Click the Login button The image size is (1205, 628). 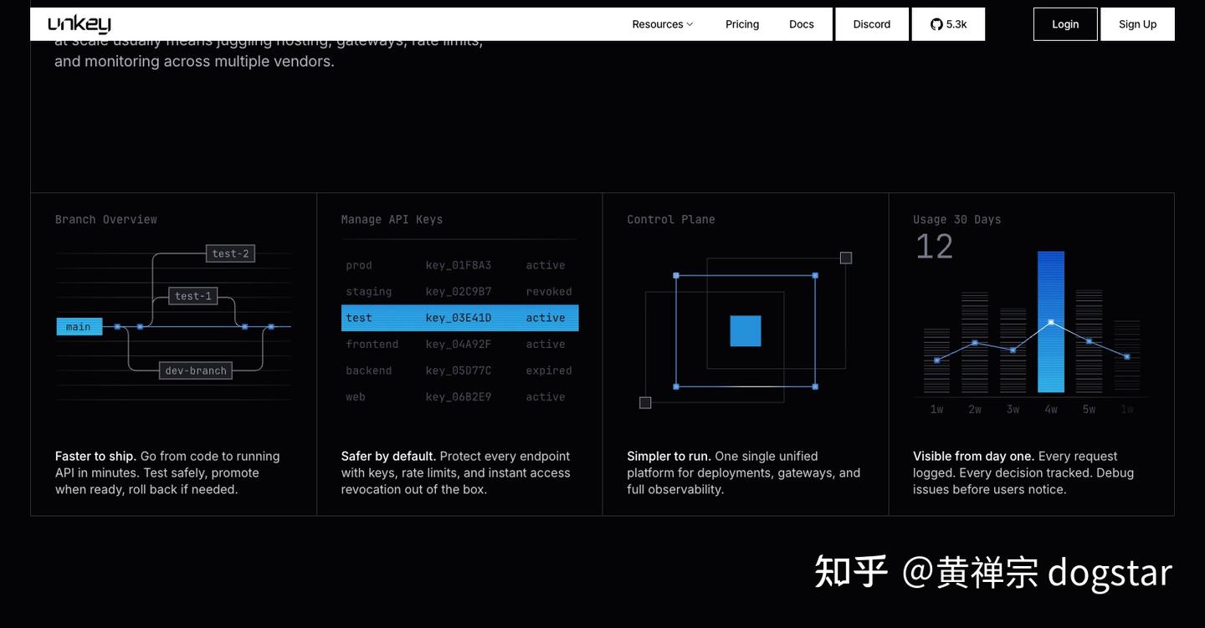coord(1065,24)
